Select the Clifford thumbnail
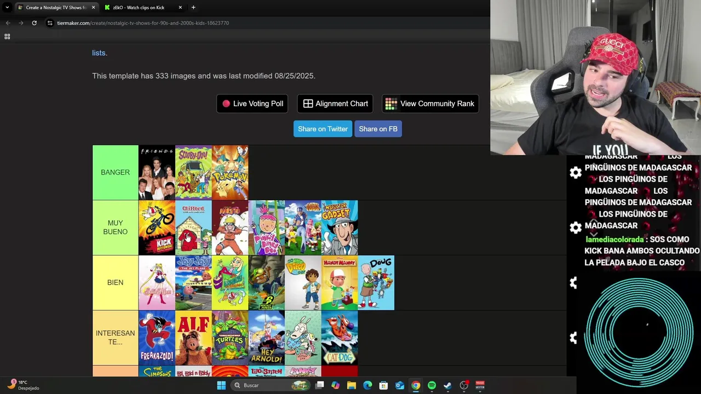 193,228
